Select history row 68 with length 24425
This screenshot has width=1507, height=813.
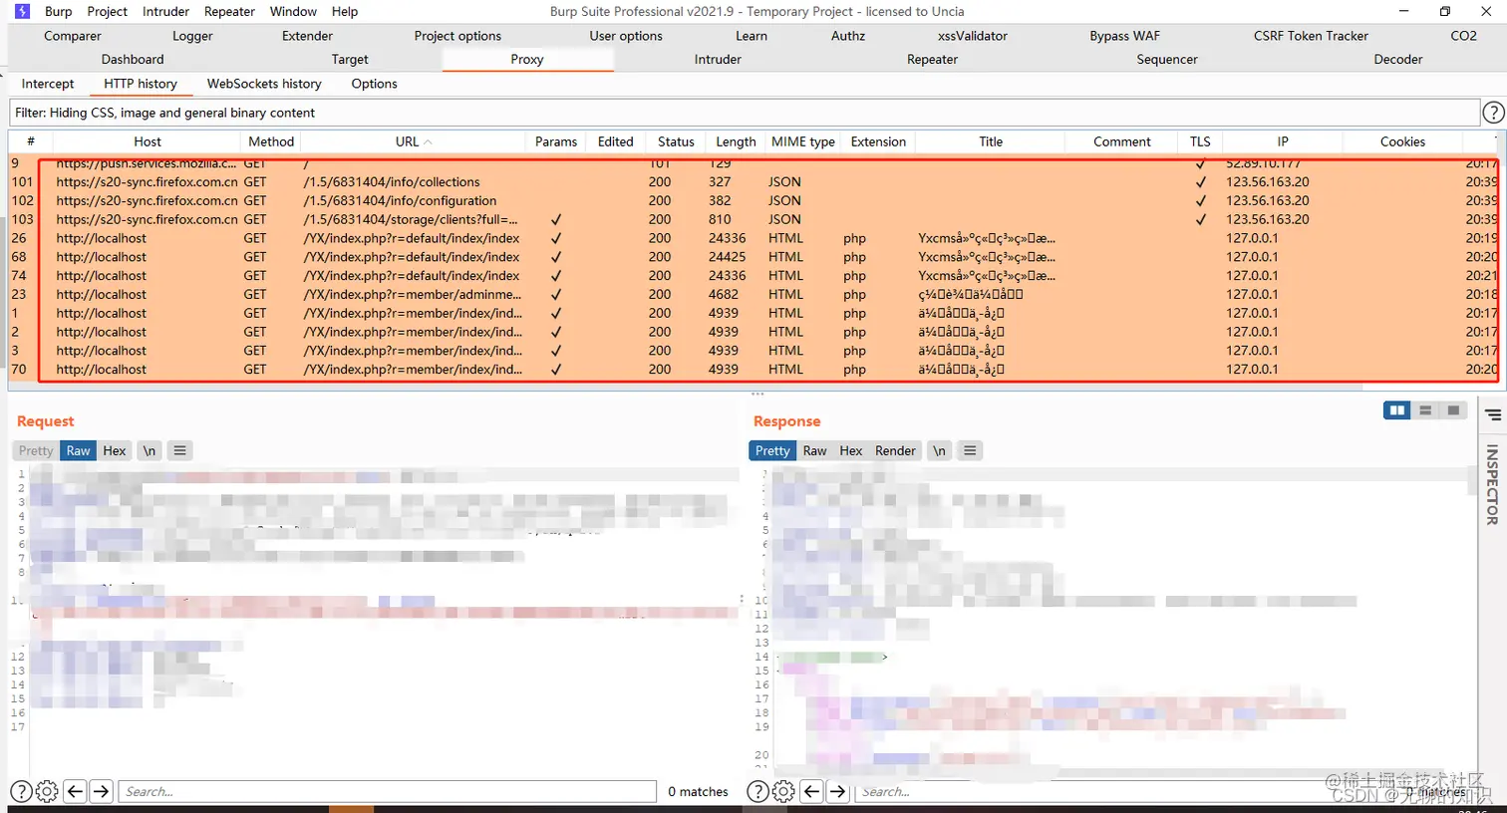coord(753,257)
